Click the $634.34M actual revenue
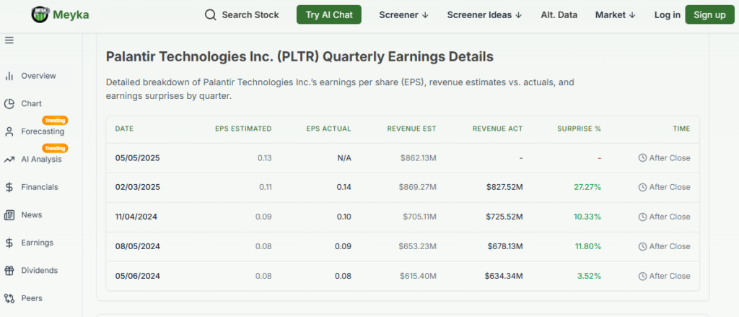The image size is (739, 317). (x=504, y=276)
